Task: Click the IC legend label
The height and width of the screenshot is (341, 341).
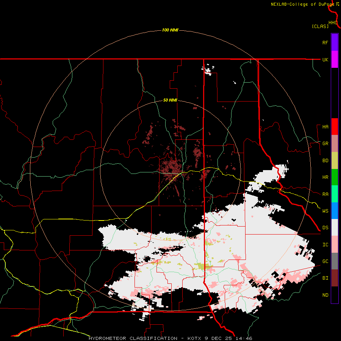Action: click(x=325, y=245)
